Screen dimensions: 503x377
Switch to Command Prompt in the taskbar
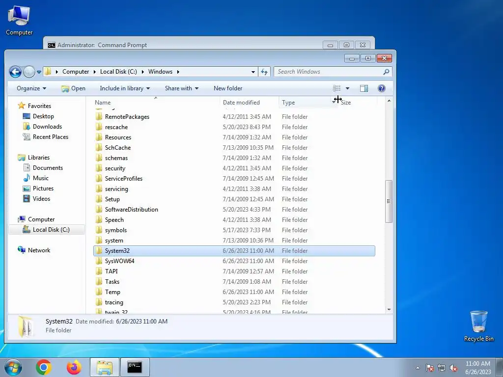point(135,367)
